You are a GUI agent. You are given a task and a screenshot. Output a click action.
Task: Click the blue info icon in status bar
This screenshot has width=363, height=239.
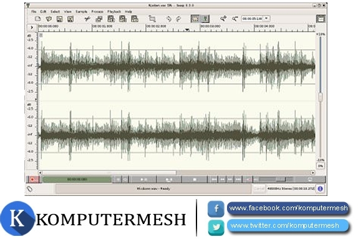pos(321,188)
